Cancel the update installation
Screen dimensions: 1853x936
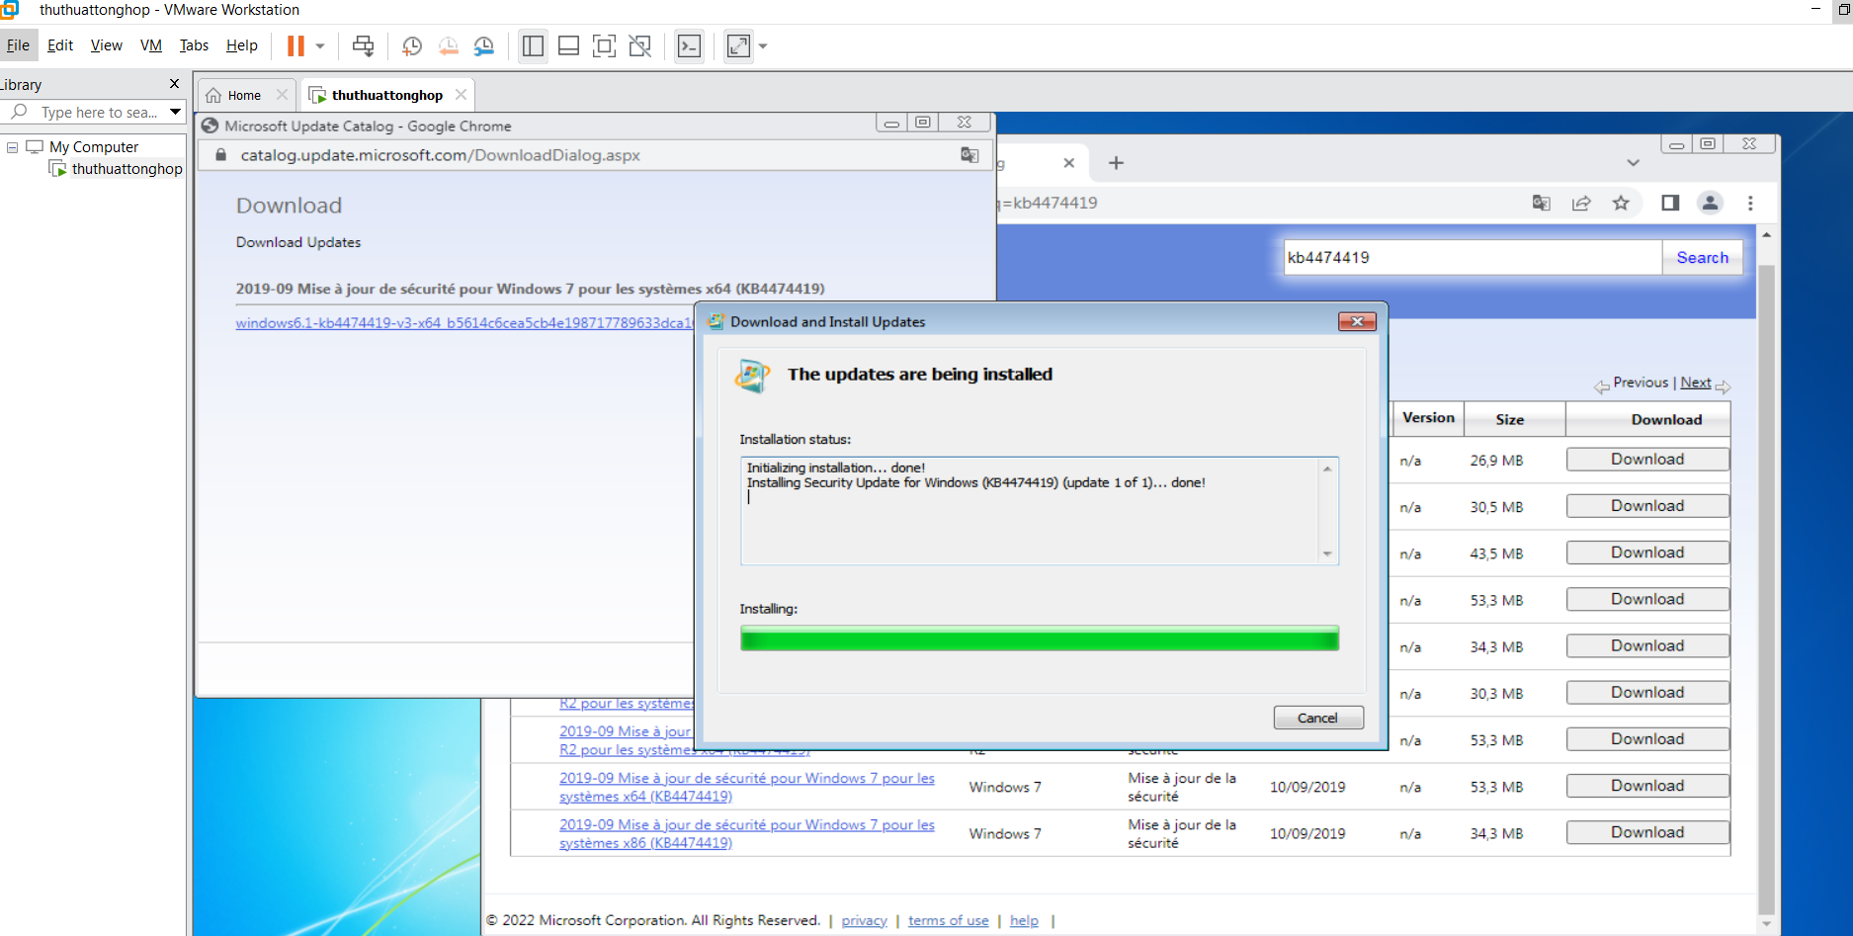click(x=1317, y=718)
